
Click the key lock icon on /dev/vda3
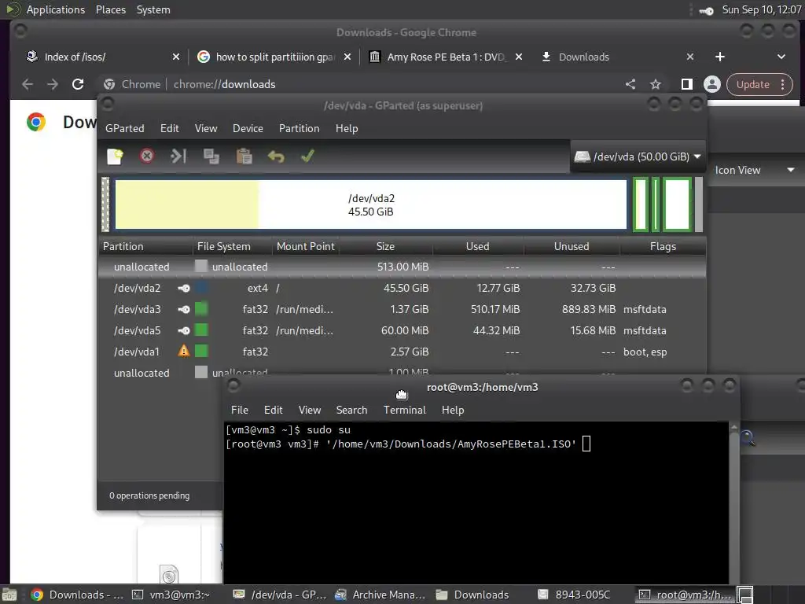[184, 309]
